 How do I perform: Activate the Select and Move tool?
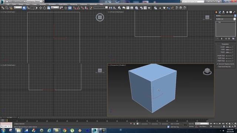(x=40, y=8)
